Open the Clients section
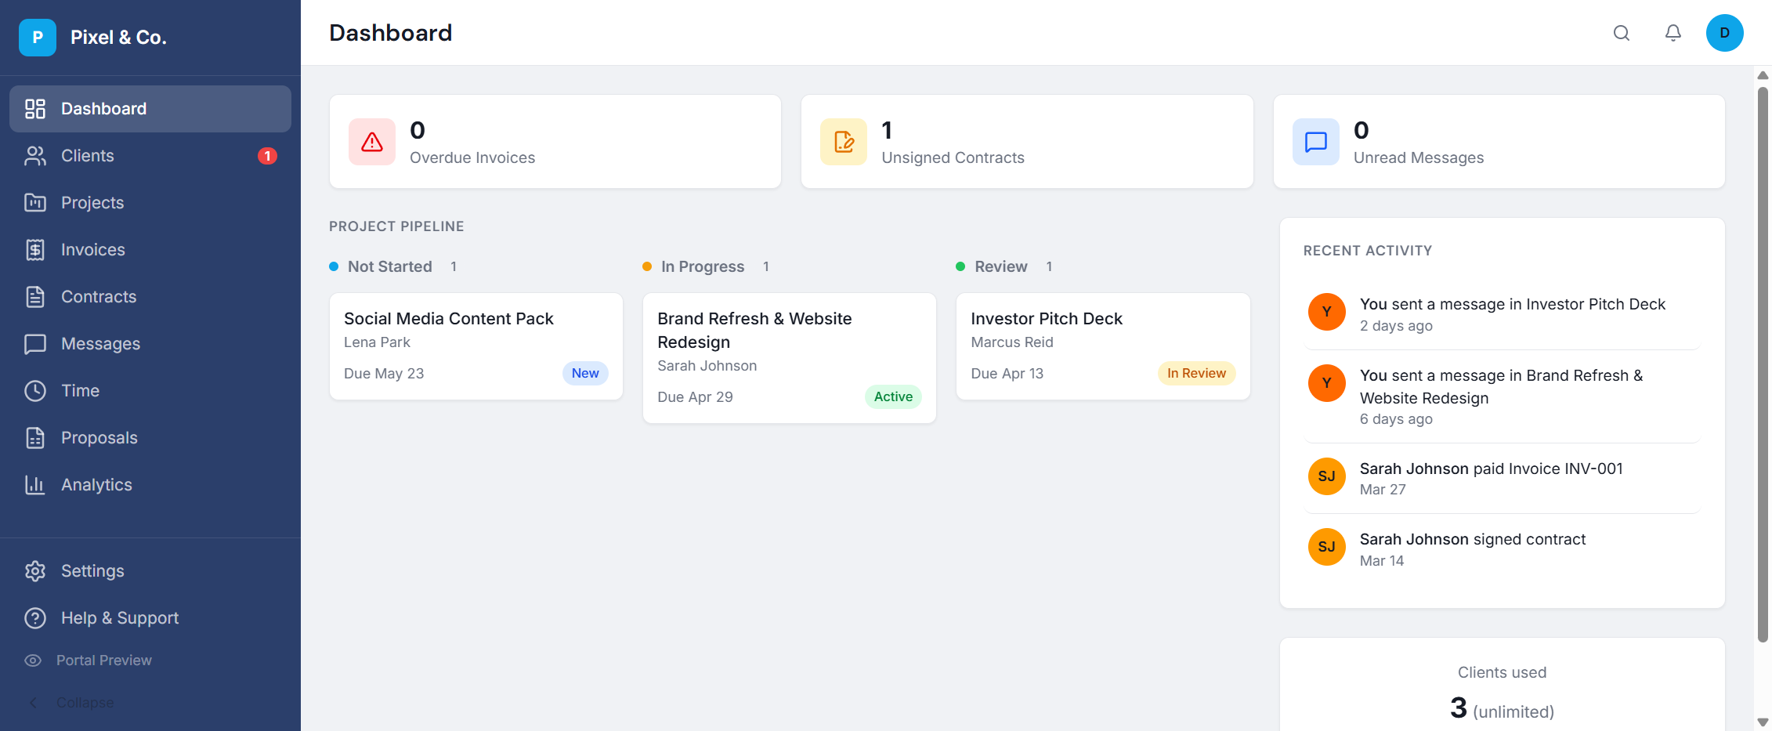Screen dimensions: 1772x731 [88, 156]
